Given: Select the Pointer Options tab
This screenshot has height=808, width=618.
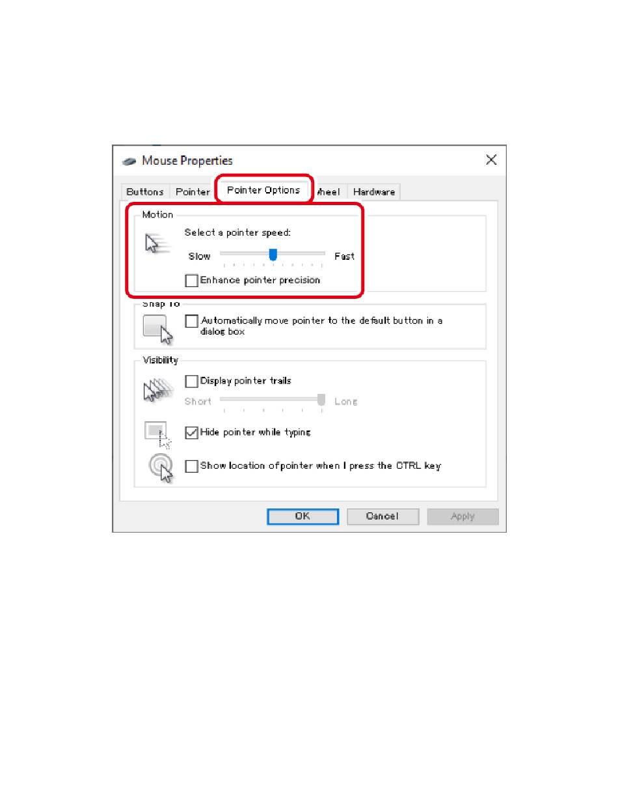Looking at the screenshot, I should pyautogui.click(x=263, y=190).
